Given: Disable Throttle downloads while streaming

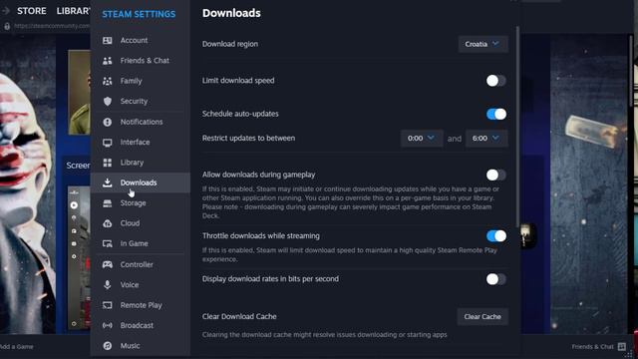Looking at the screenshot, I should pos(496,236).
